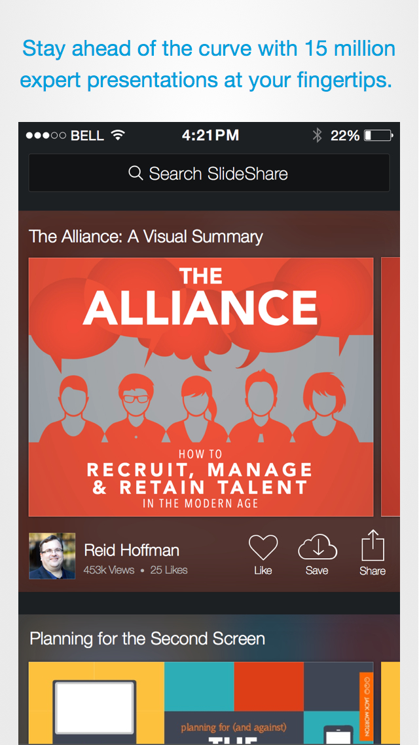Image resolution: width=419 pixels, height=745 pixels.
Task: Click the heart icon under the slide
Action: 263,546
